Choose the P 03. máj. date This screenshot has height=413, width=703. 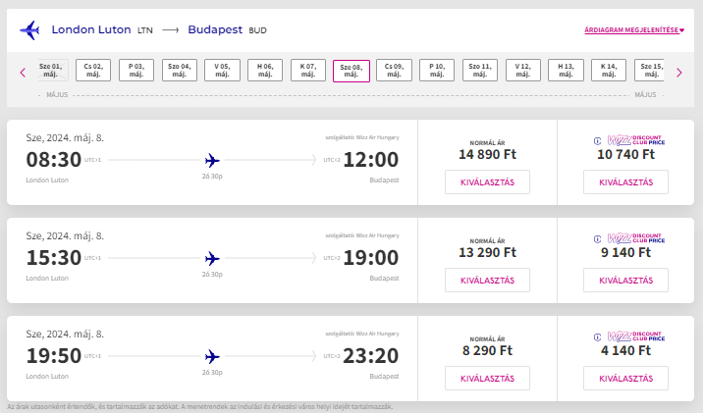tap(136, 71)
